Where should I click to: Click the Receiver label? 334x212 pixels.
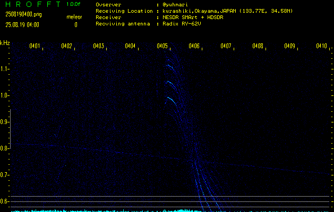click(x=108, y=17)
